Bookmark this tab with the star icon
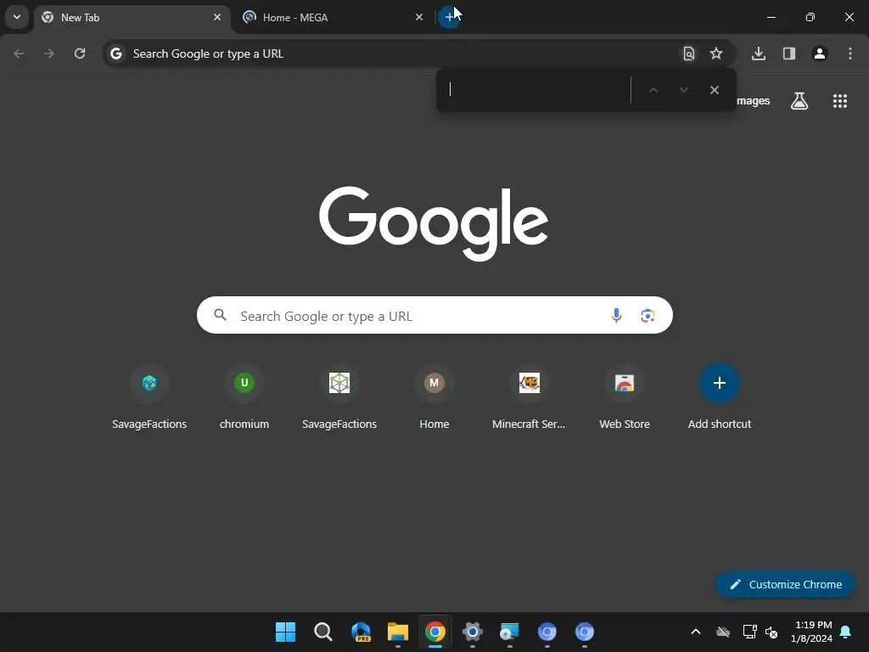Image resolution: width=869 pixels, height=652 pixels. click(716, 53)
